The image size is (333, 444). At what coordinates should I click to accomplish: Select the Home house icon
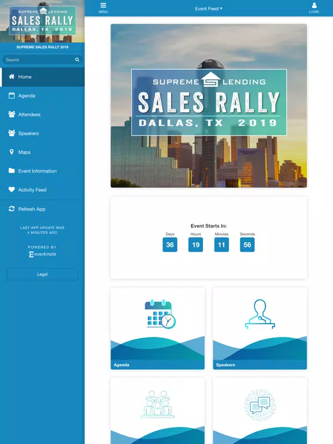pyautogui.click(x=12, y=76)
